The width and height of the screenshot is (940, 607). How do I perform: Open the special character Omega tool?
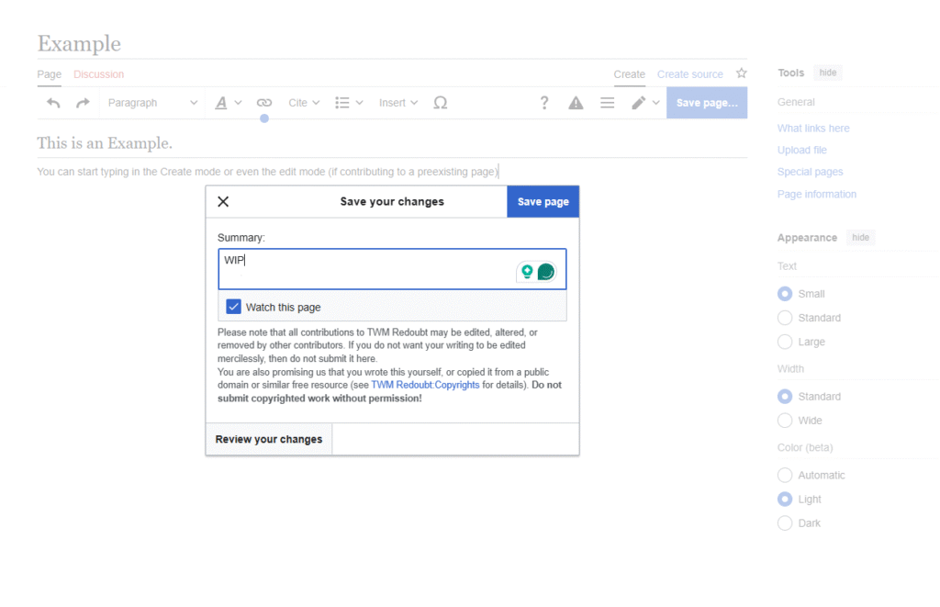pos(440,103)
